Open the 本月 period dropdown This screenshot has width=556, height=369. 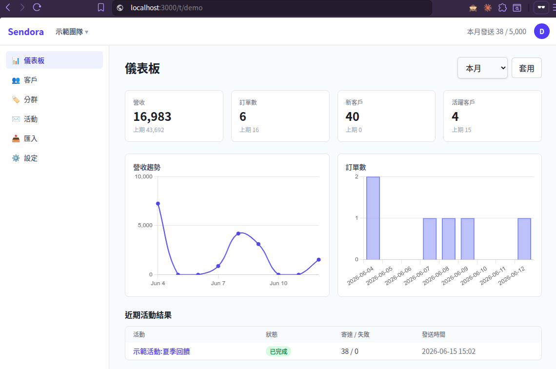pyautogui.click(x=482, y=68)
